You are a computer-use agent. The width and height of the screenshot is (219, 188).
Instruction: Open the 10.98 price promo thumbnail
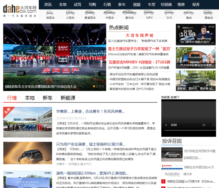(x=196, y=35)
